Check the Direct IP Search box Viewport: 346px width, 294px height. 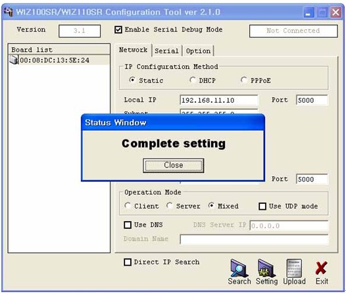pos(128,262)
